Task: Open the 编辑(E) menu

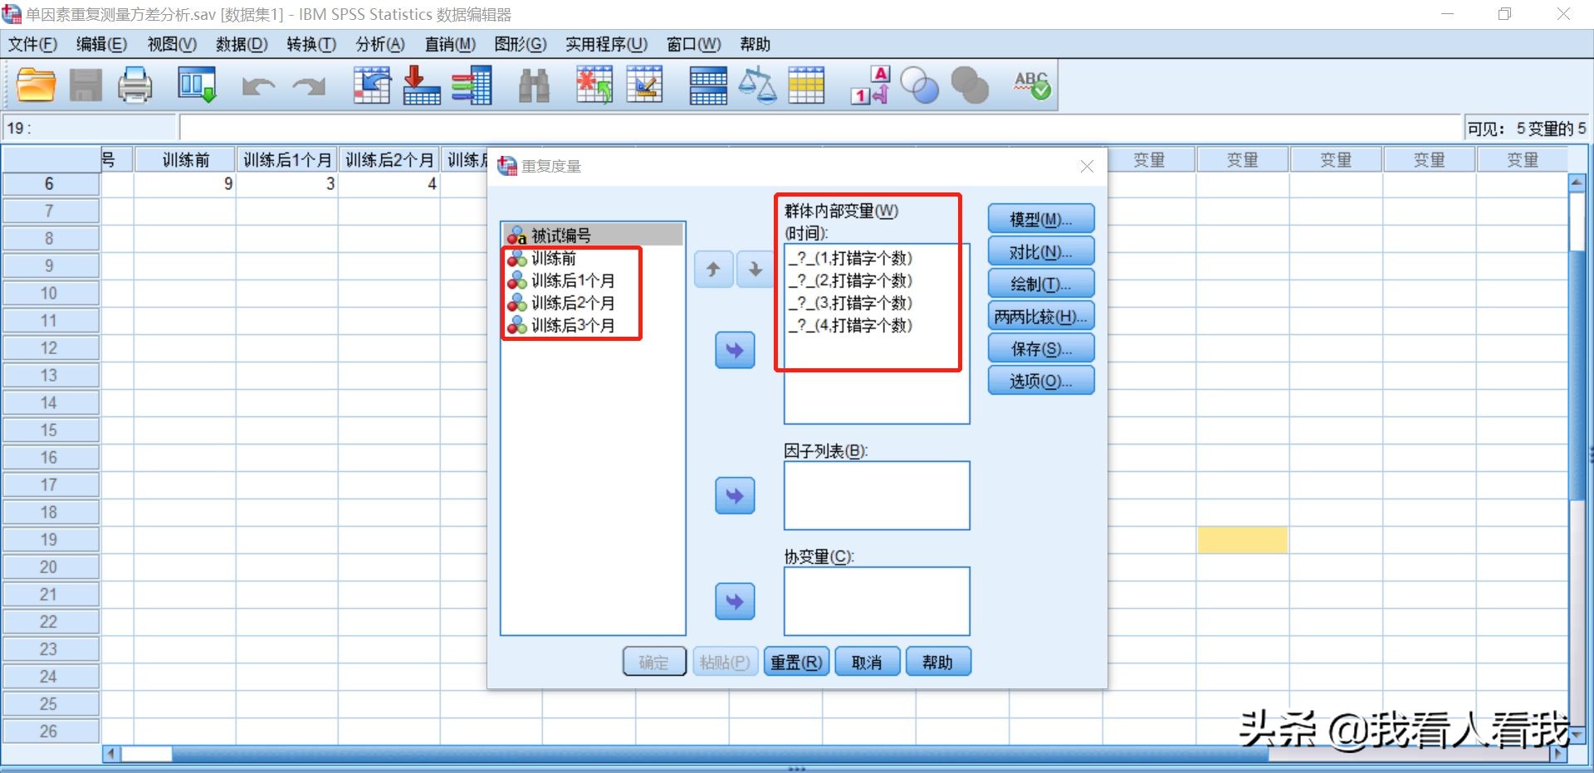Action: (x=101, y=45)
